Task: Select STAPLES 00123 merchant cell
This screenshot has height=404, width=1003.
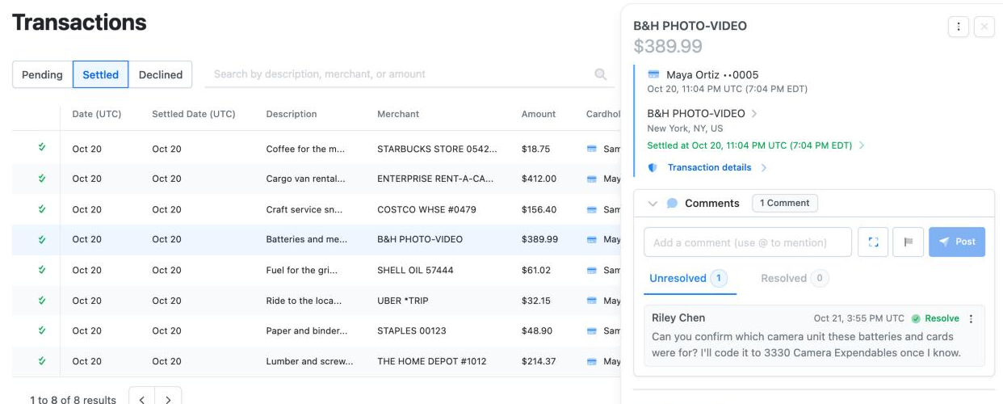Action: click(412, 330)
